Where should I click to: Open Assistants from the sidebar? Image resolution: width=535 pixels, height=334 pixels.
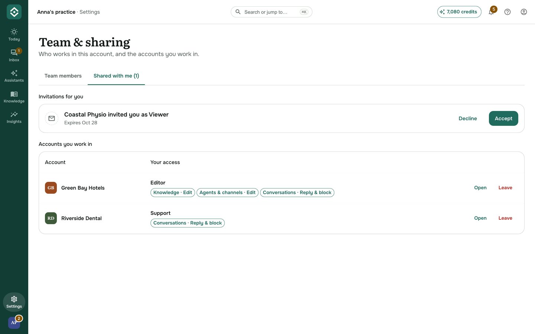(x=14, y=76)
